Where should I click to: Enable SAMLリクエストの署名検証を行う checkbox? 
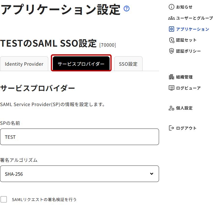[4, 199]
